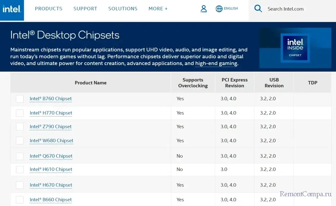The height and width of the screenshot is (206, 336).
Task: Open the Intel W680 Chipset link
Action: coord(51,141)
